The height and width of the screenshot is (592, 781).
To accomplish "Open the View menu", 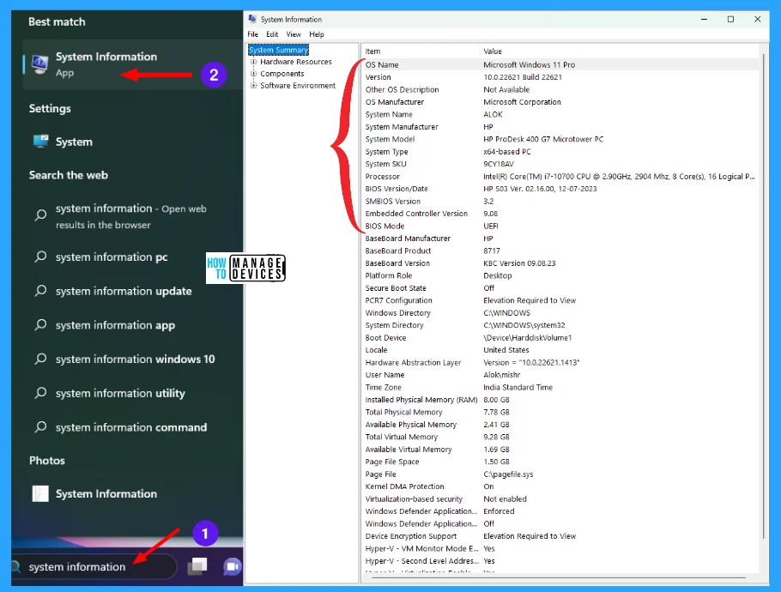I will pyautogui.click(x=294, y=34).
